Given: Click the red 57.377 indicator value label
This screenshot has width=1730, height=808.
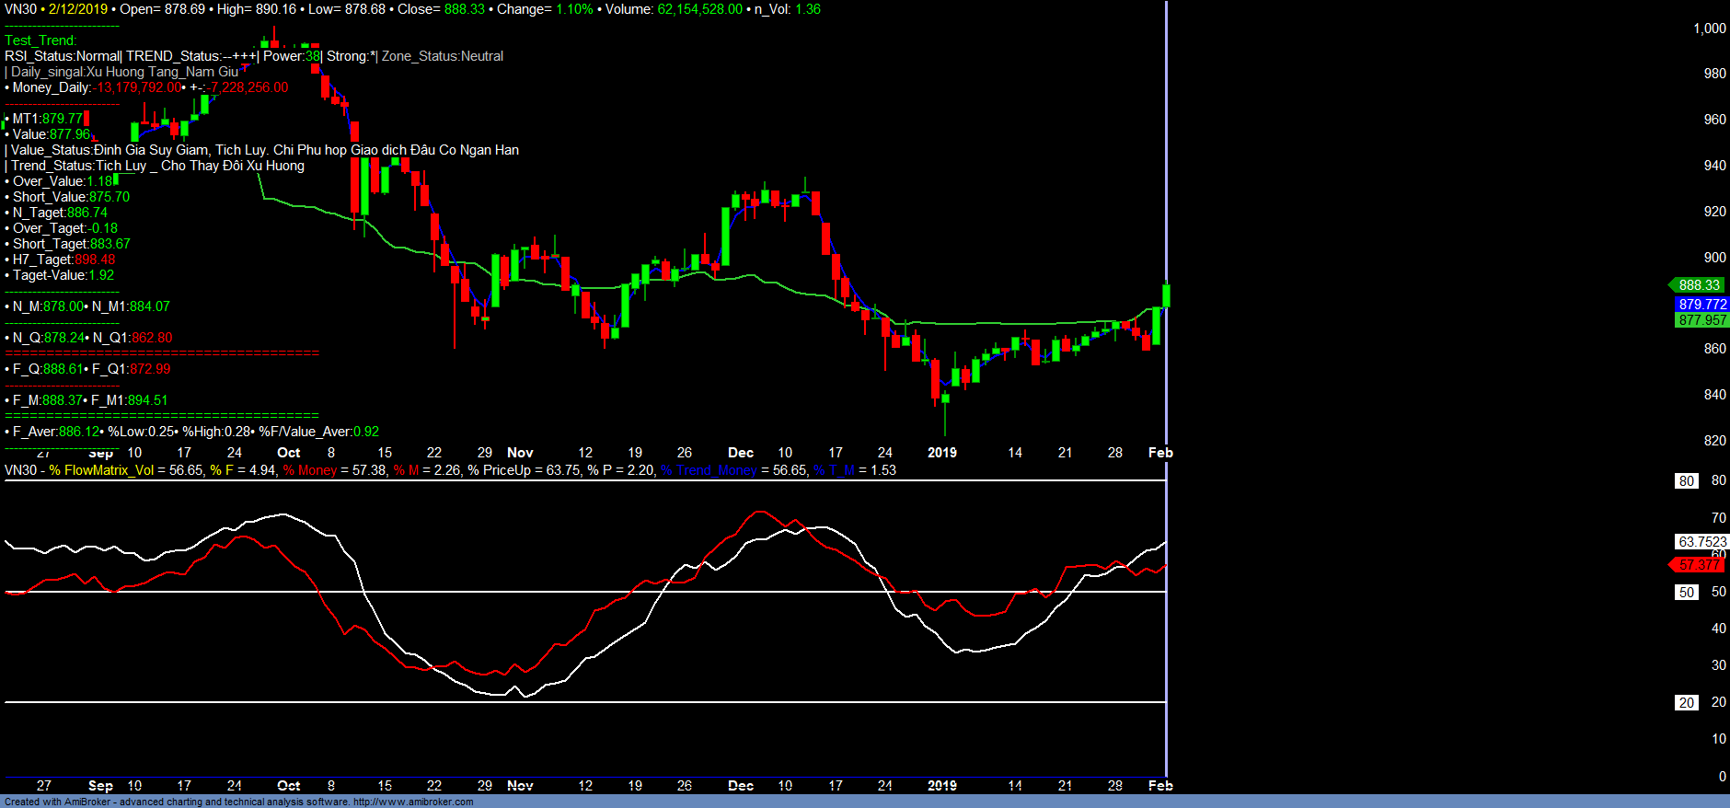Looking at the screenshot, I should click(x=1698, y=565).
